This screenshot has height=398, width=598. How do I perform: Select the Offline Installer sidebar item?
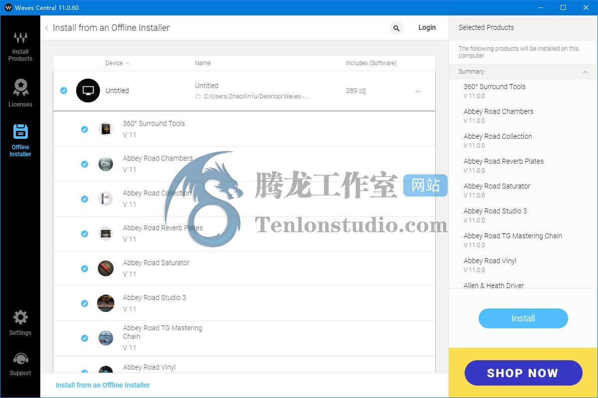coord(20,140)
